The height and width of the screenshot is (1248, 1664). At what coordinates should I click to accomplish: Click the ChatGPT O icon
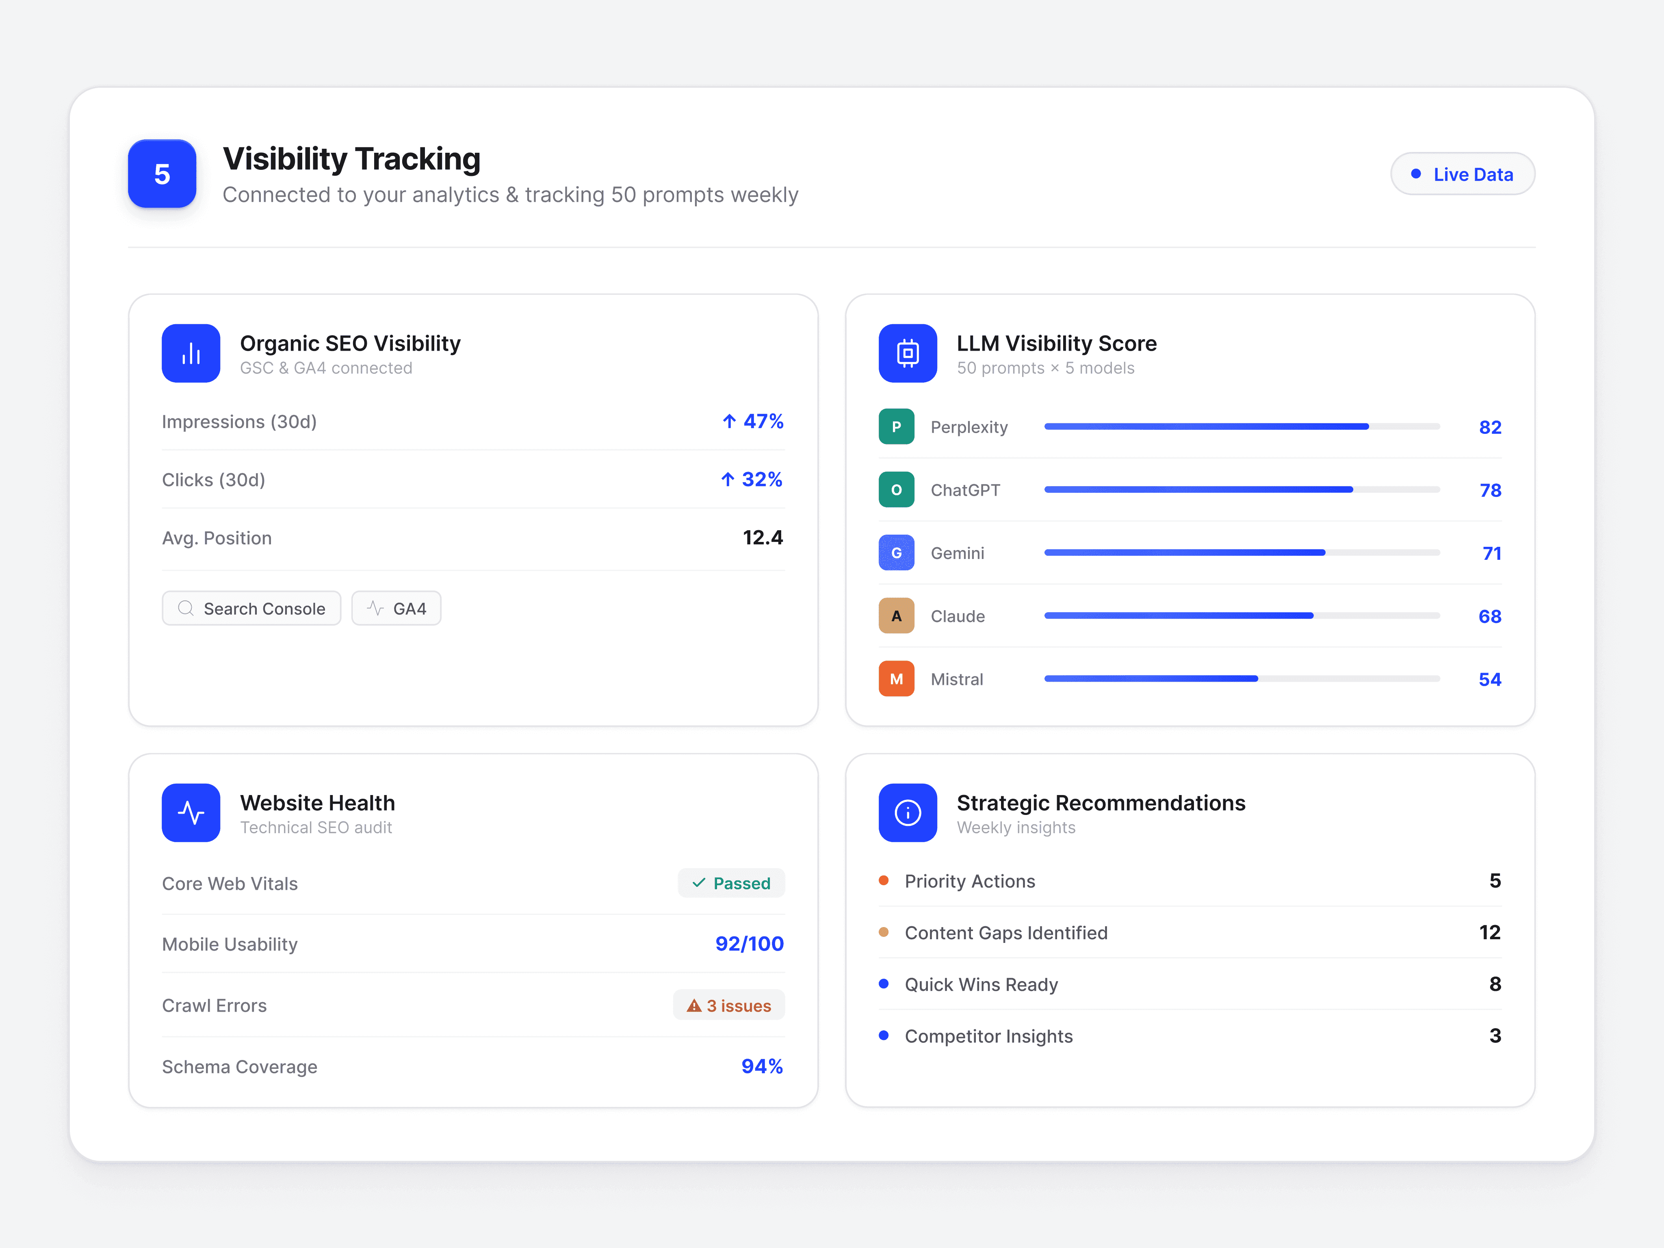896,490
